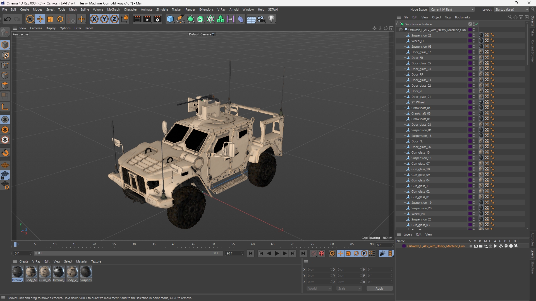Viewport: 536px width, 301px height.
Task: Open the Scale mode dropdown
Action: [349, 288]
